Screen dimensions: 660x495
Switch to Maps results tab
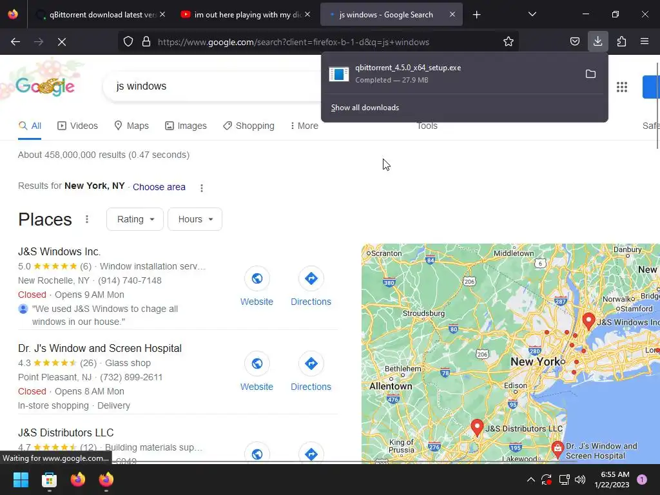pyautogui.click(x=131, y=126)
